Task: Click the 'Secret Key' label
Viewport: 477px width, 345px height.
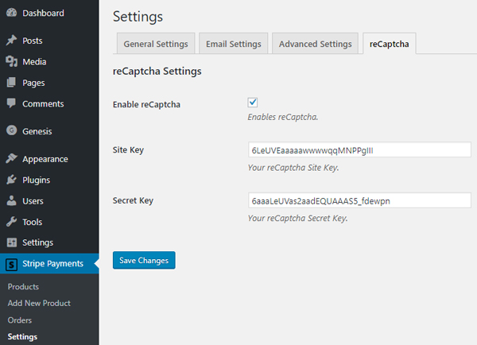Action: (133, 200)
